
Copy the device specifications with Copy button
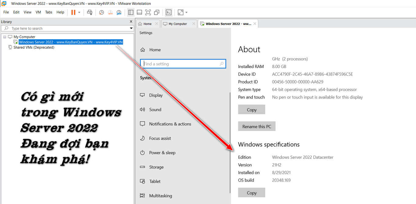coord(252,109)
